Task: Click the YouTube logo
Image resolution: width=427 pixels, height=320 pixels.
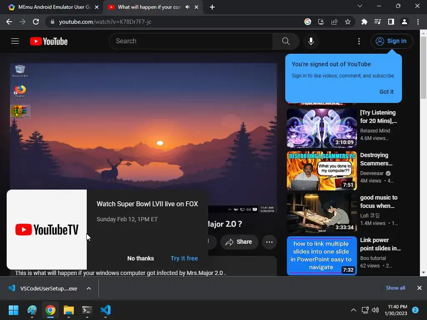Action: (x=49, y=41)
